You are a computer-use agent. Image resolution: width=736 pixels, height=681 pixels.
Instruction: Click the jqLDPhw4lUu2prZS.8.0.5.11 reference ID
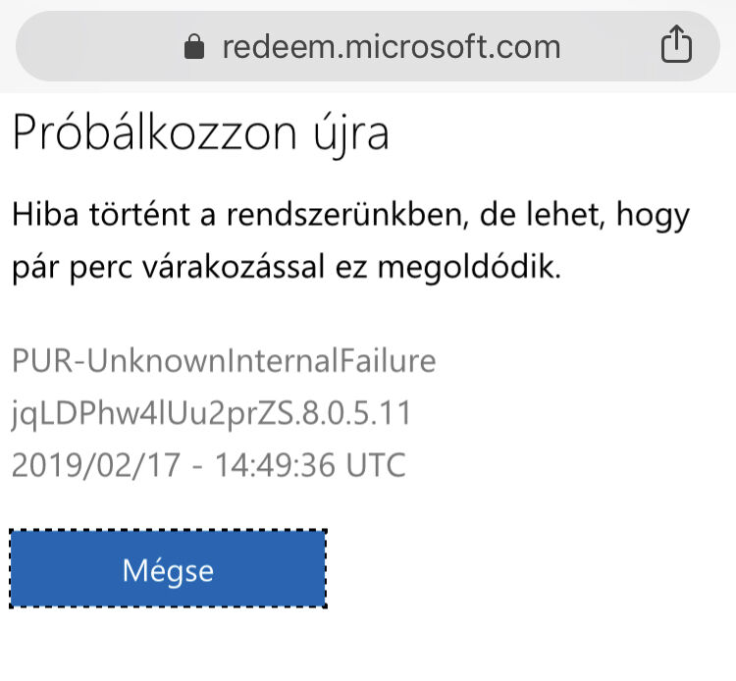212,413
